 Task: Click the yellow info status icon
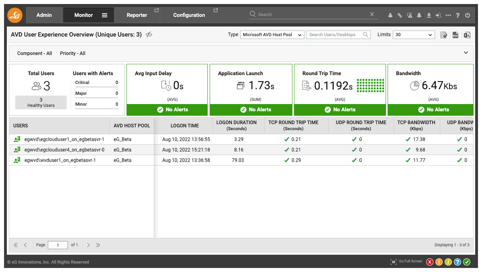point(448,262)
